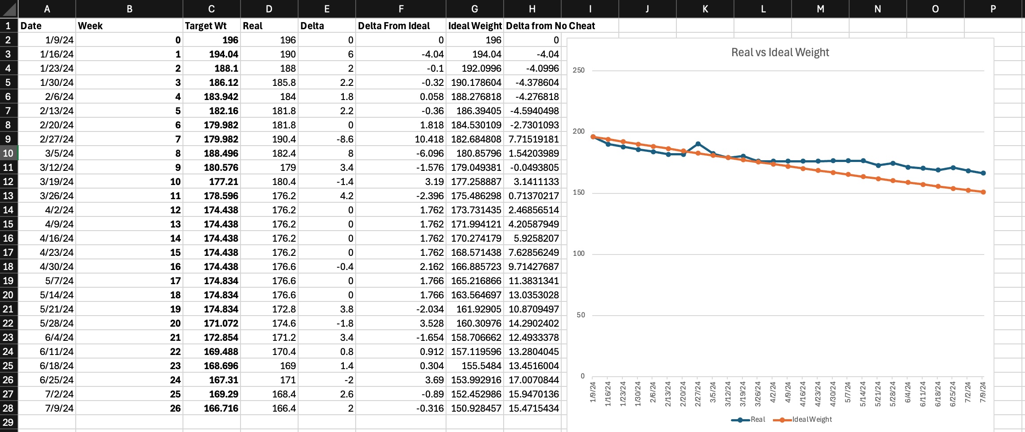Click the Real series peak data point

[698, 144]
